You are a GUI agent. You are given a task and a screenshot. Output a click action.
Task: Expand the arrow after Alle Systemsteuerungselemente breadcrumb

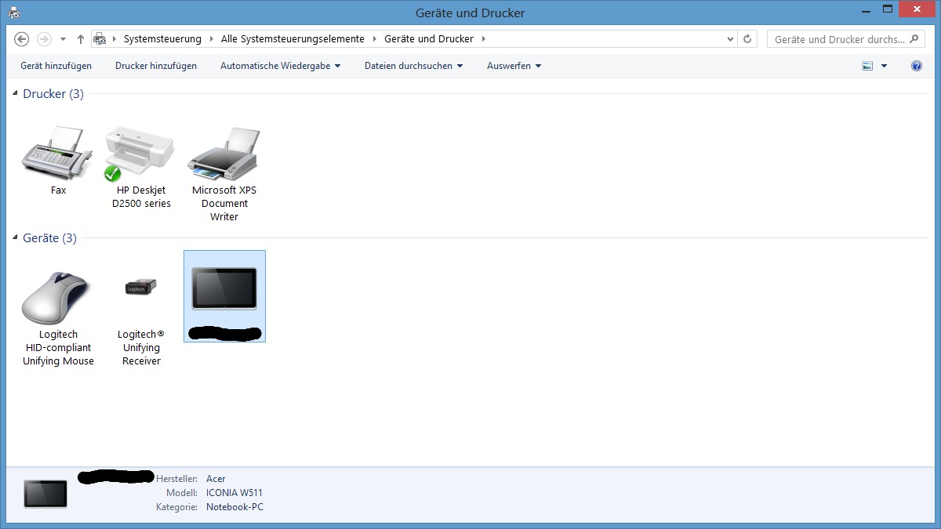pyautogui.click(x=375, y=39)
